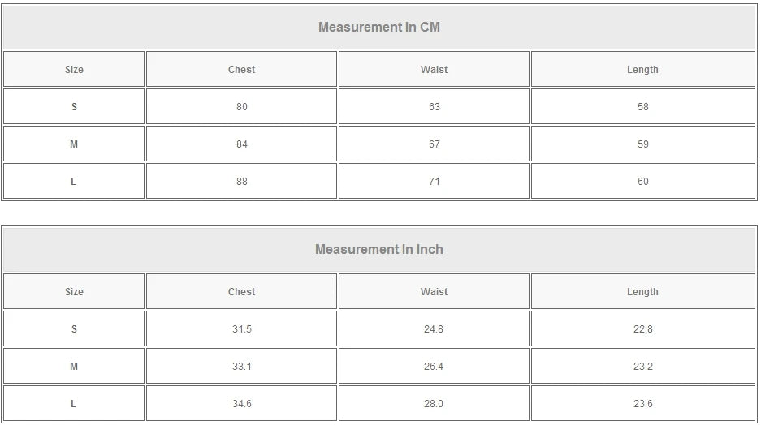Select the L size row in Inch table

point(74,404)
